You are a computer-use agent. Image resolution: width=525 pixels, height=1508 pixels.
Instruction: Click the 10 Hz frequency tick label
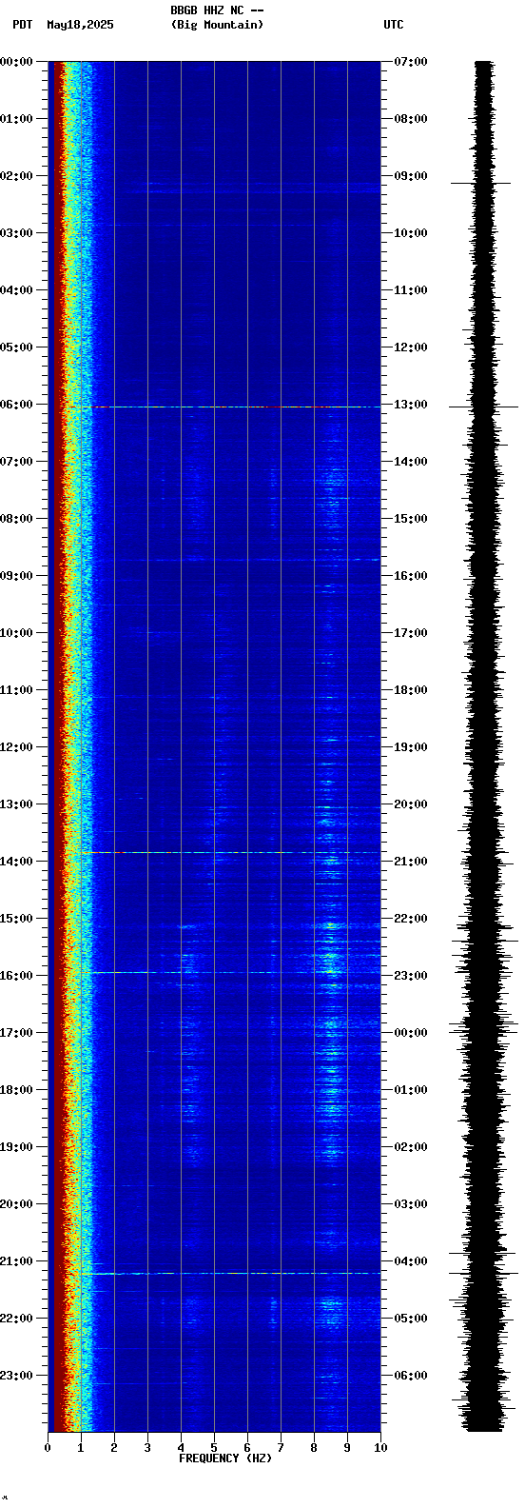click(x=380, y=1448)
